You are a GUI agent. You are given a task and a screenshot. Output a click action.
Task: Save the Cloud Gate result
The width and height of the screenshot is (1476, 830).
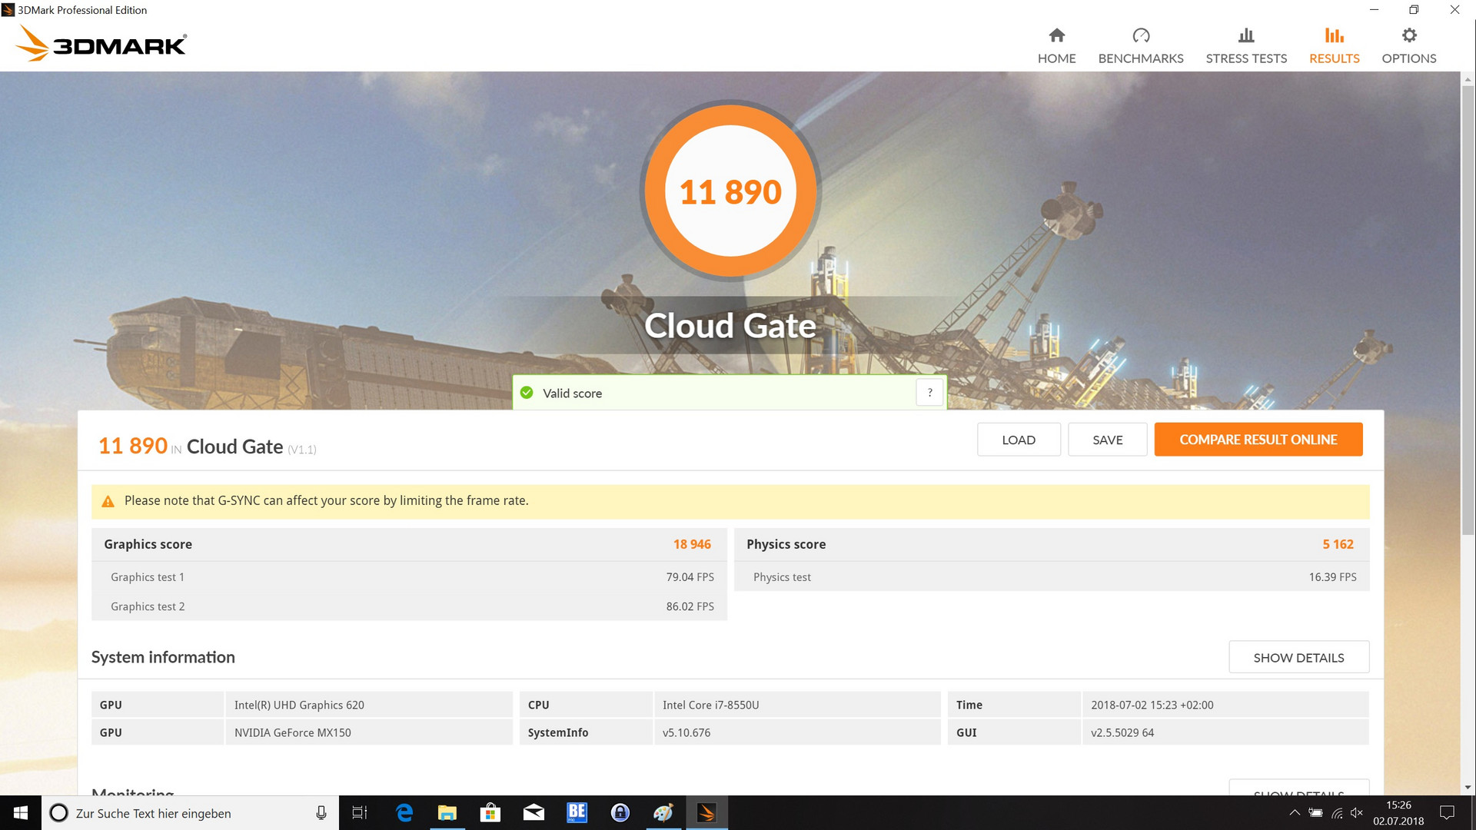pos(1107,440)
